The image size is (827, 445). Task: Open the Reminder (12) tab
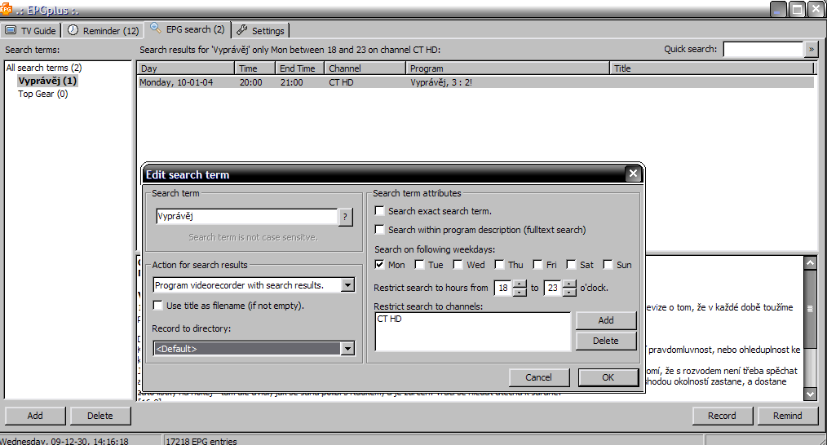click(103, 31)
